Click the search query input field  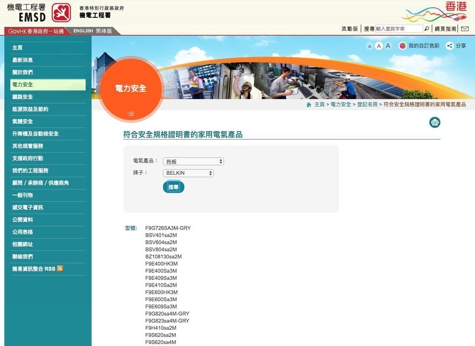click(x=398, y=29)
